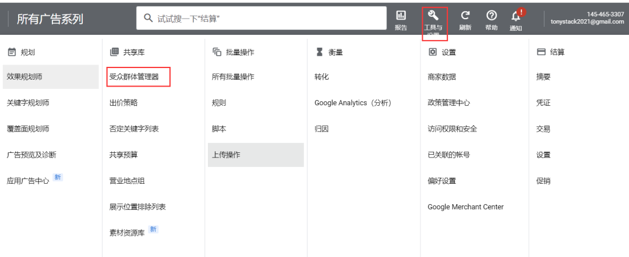
Task: Open 效果规划师 under 规划
Action: (x=51, y=77)
